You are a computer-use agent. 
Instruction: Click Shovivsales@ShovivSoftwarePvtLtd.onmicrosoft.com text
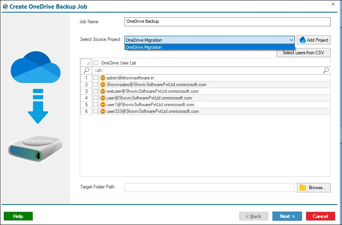156,85
